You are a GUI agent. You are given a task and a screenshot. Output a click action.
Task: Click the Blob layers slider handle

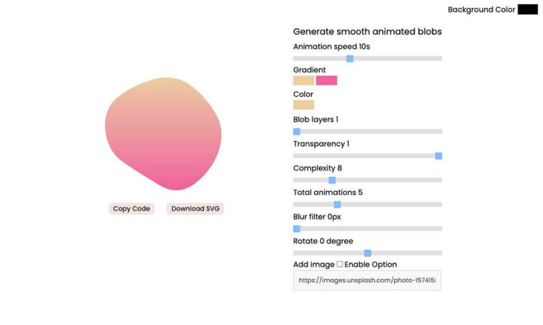[x=297, y=131]
